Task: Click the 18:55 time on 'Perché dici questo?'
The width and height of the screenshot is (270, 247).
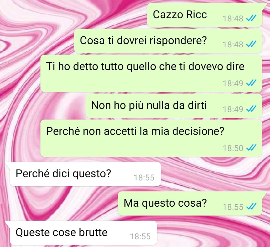Action: pos(144,178)
